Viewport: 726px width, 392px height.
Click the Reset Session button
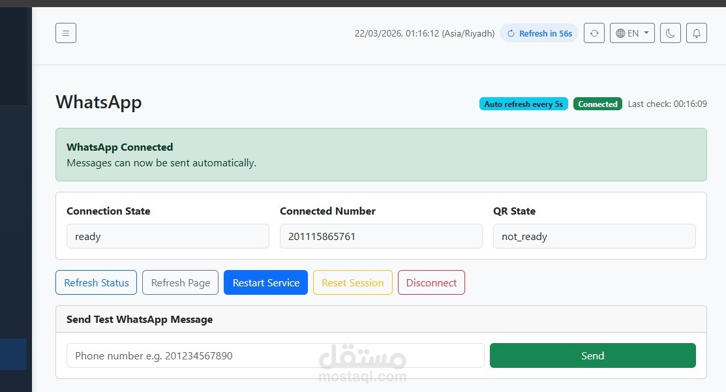tap(353, 283)
